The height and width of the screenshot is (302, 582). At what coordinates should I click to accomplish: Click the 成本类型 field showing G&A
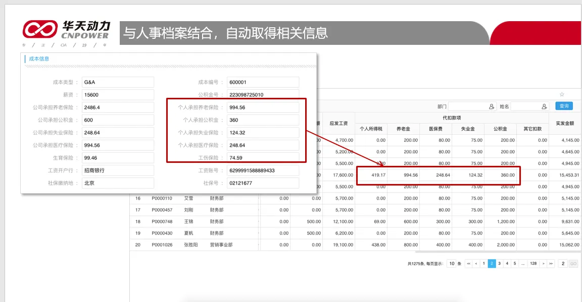(x=118, y=82)
